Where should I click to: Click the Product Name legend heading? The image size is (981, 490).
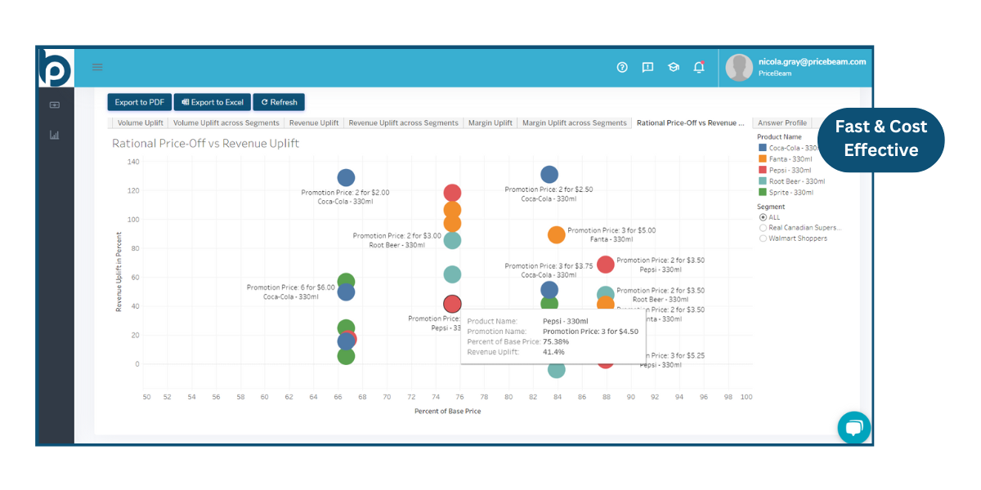(779, 137)
